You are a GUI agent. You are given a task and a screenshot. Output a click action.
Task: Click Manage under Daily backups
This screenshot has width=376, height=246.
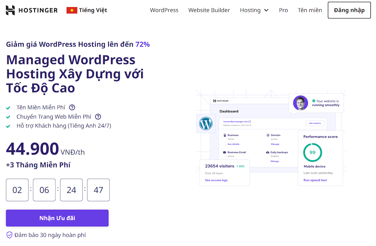tap(275, 161)
